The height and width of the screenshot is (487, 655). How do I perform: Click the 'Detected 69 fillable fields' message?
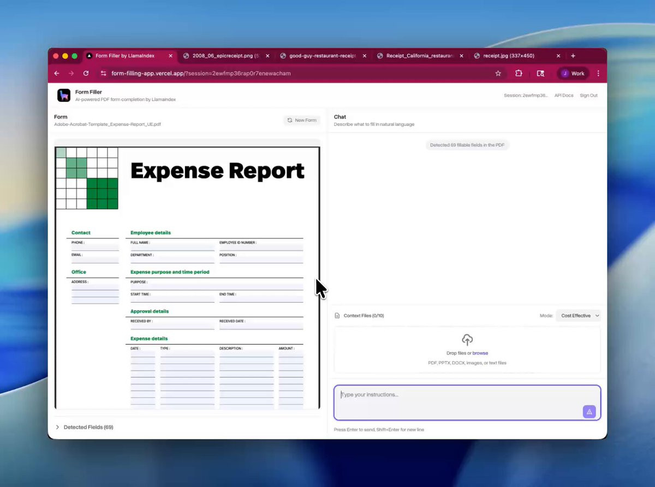[x=467, y=145]
